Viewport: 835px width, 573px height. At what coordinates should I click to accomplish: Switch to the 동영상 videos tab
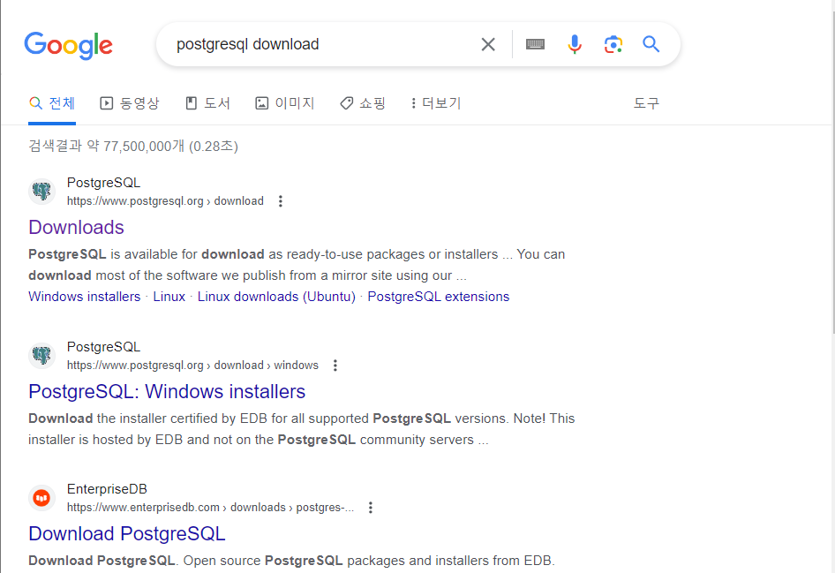coord(130,102)
